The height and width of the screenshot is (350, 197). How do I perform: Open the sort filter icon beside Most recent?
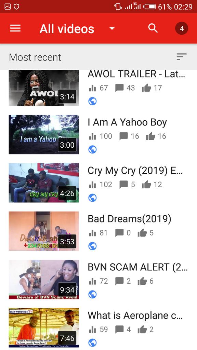pos(181,57)
